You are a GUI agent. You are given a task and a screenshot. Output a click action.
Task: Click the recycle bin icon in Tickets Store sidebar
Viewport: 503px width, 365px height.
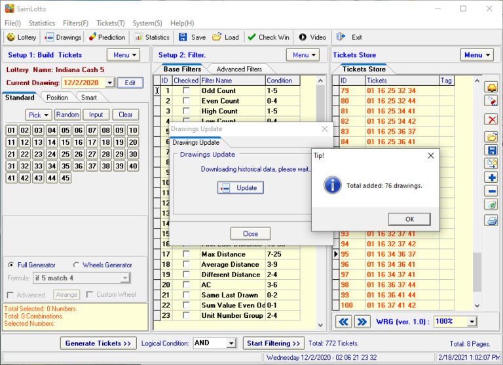tap(491, 204)
